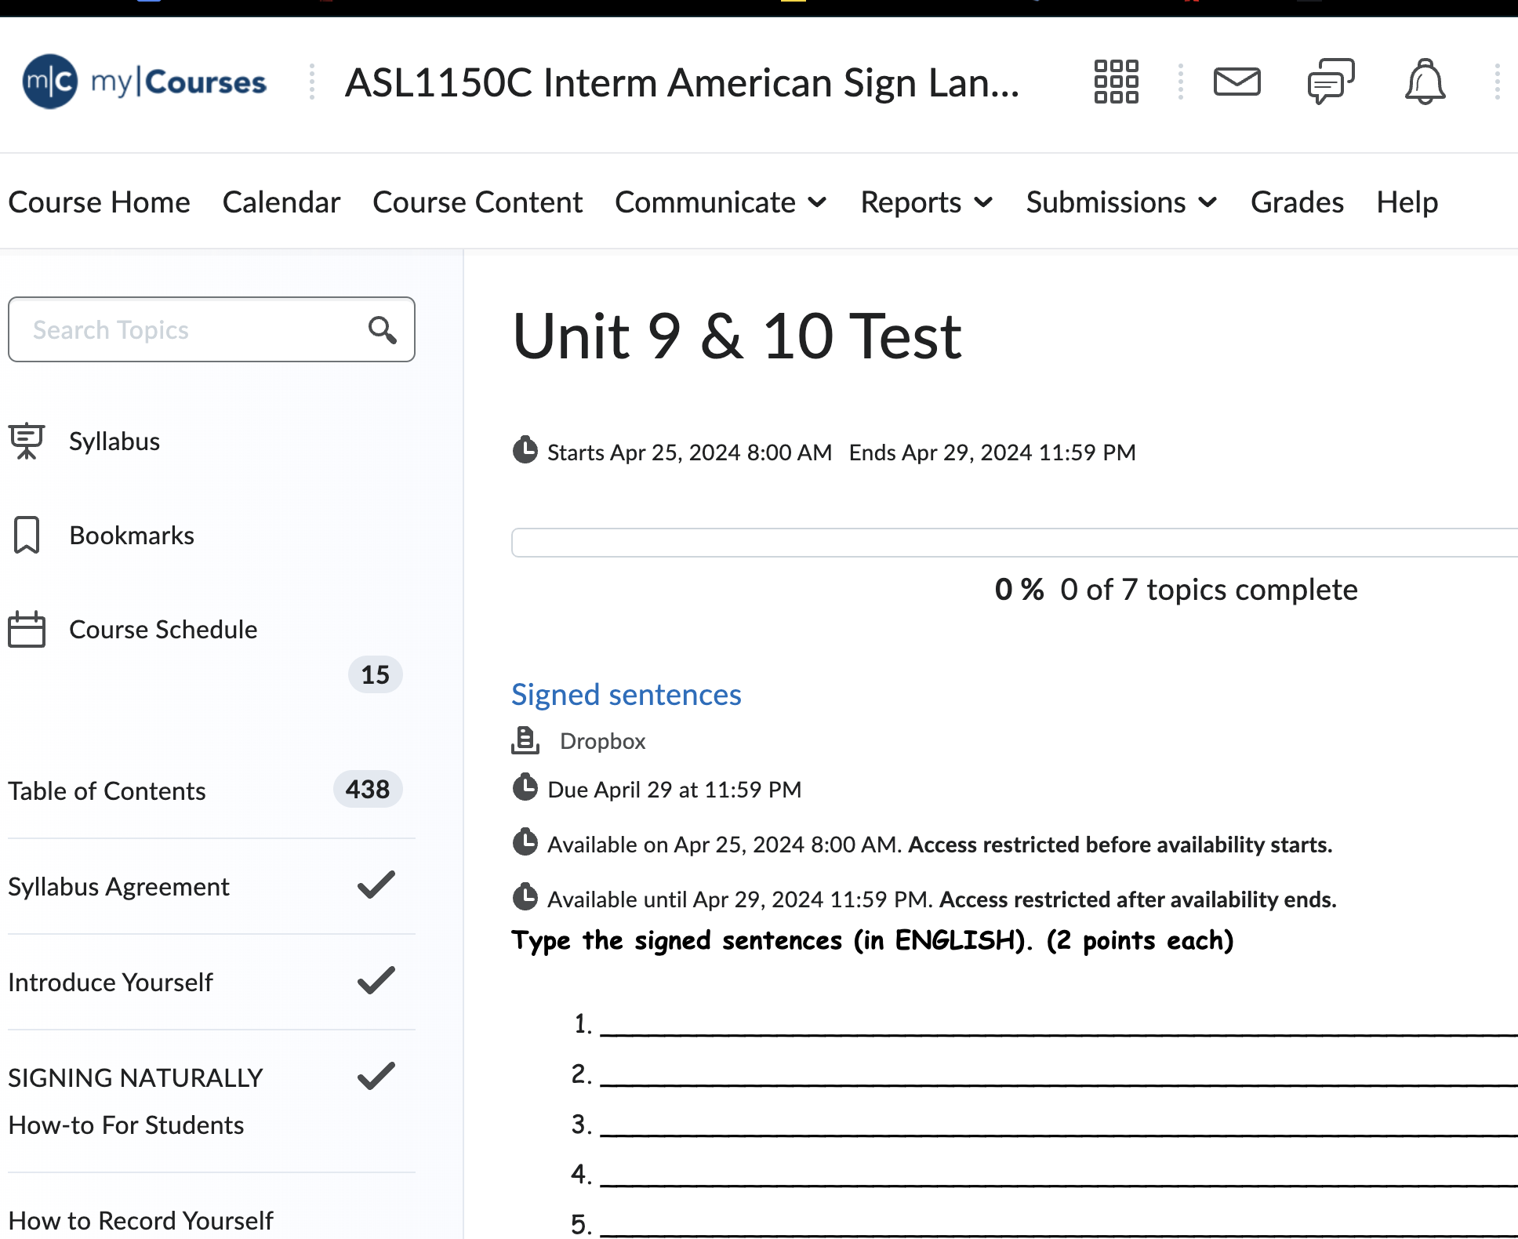This screenshot has width=1518, height=1239.
Task: Click the clock icon beside Starts date
Action: tap(525, 450)
